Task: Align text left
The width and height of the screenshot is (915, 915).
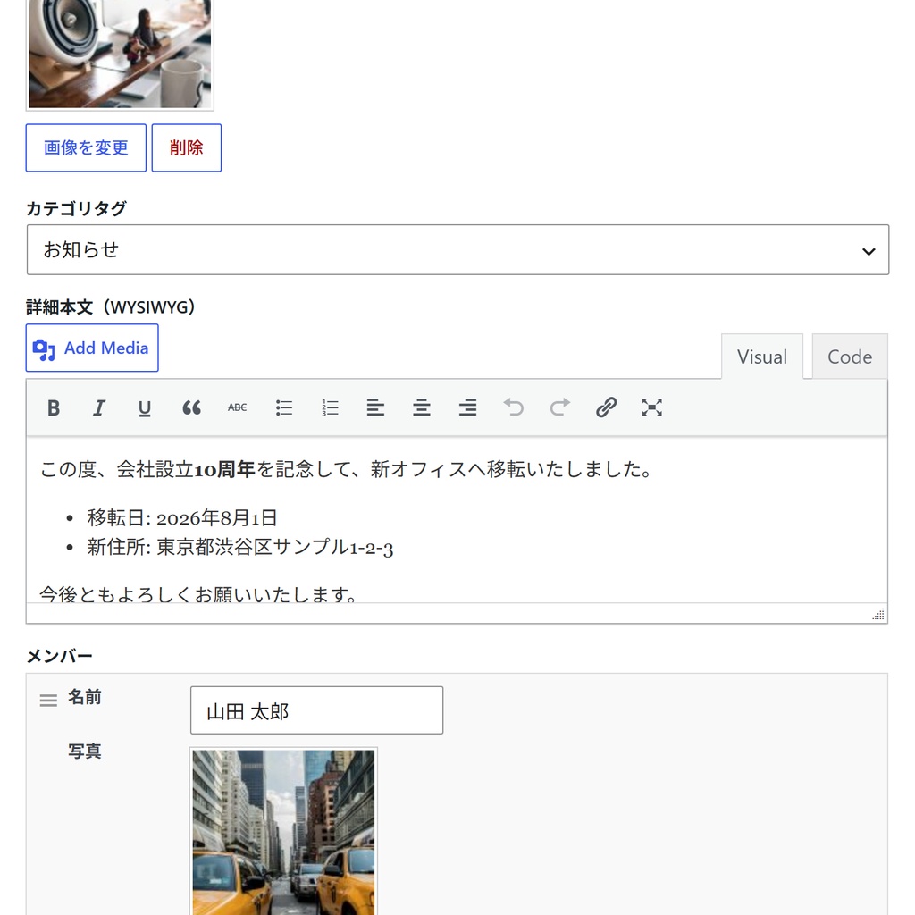Action: [375, 407]
